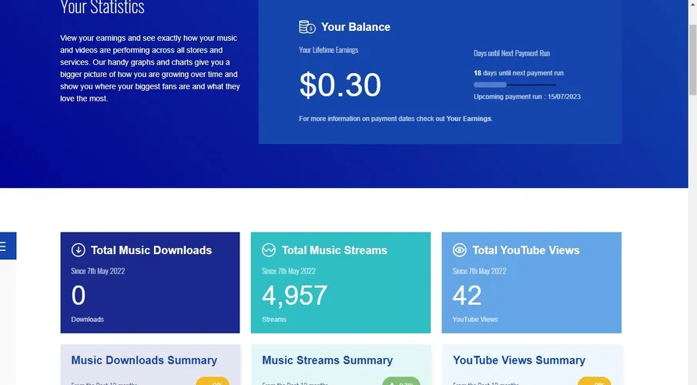Viewport: 697px width, 385px height.
Task: Open the Total Music Streams card heading
Action: 334,250
